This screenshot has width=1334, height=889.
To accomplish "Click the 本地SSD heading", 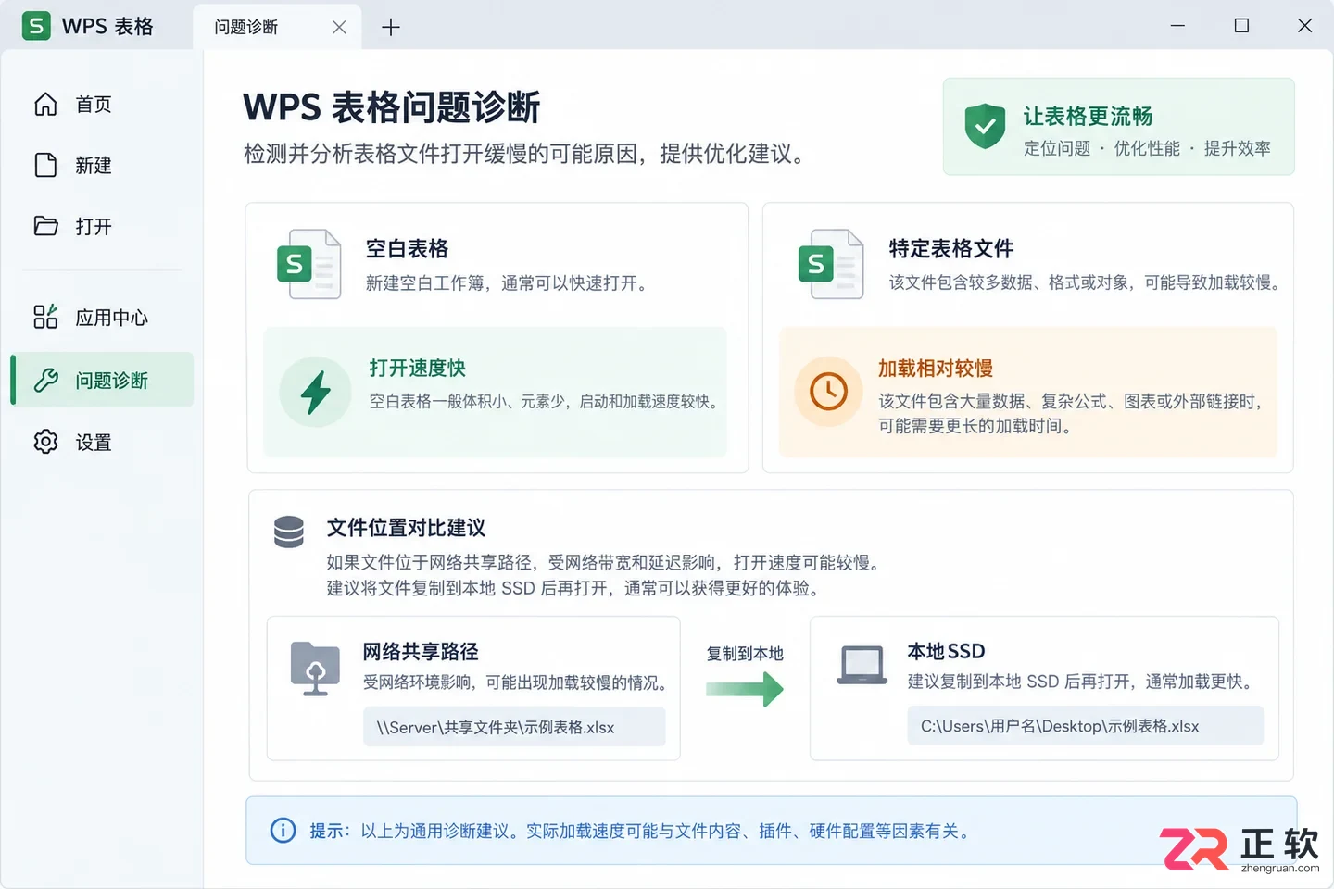I will [x=946, y=651].
